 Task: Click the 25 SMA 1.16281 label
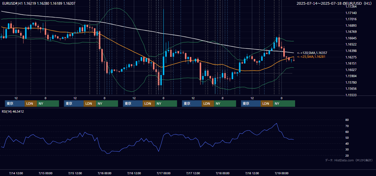(311, 57)
